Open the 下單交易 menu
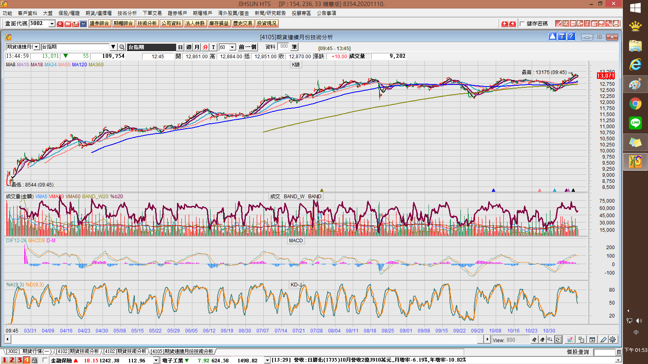The height and width of the screenshot is (364, 648). 152,13
